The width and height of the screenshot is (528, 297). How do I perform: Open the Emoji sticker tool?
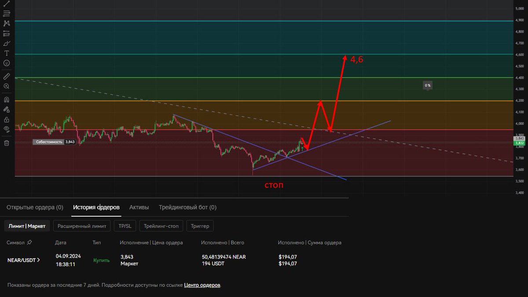click(x=6, y=63)
